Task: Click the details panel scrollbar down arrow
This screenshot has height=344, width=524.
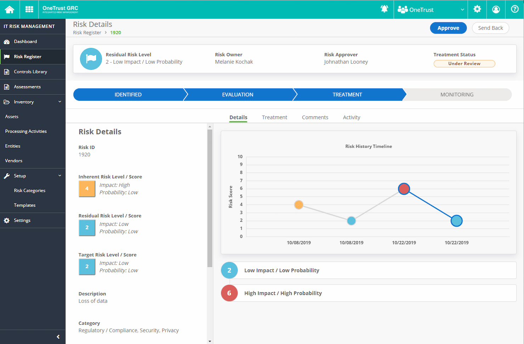Action: coord(210,341)
